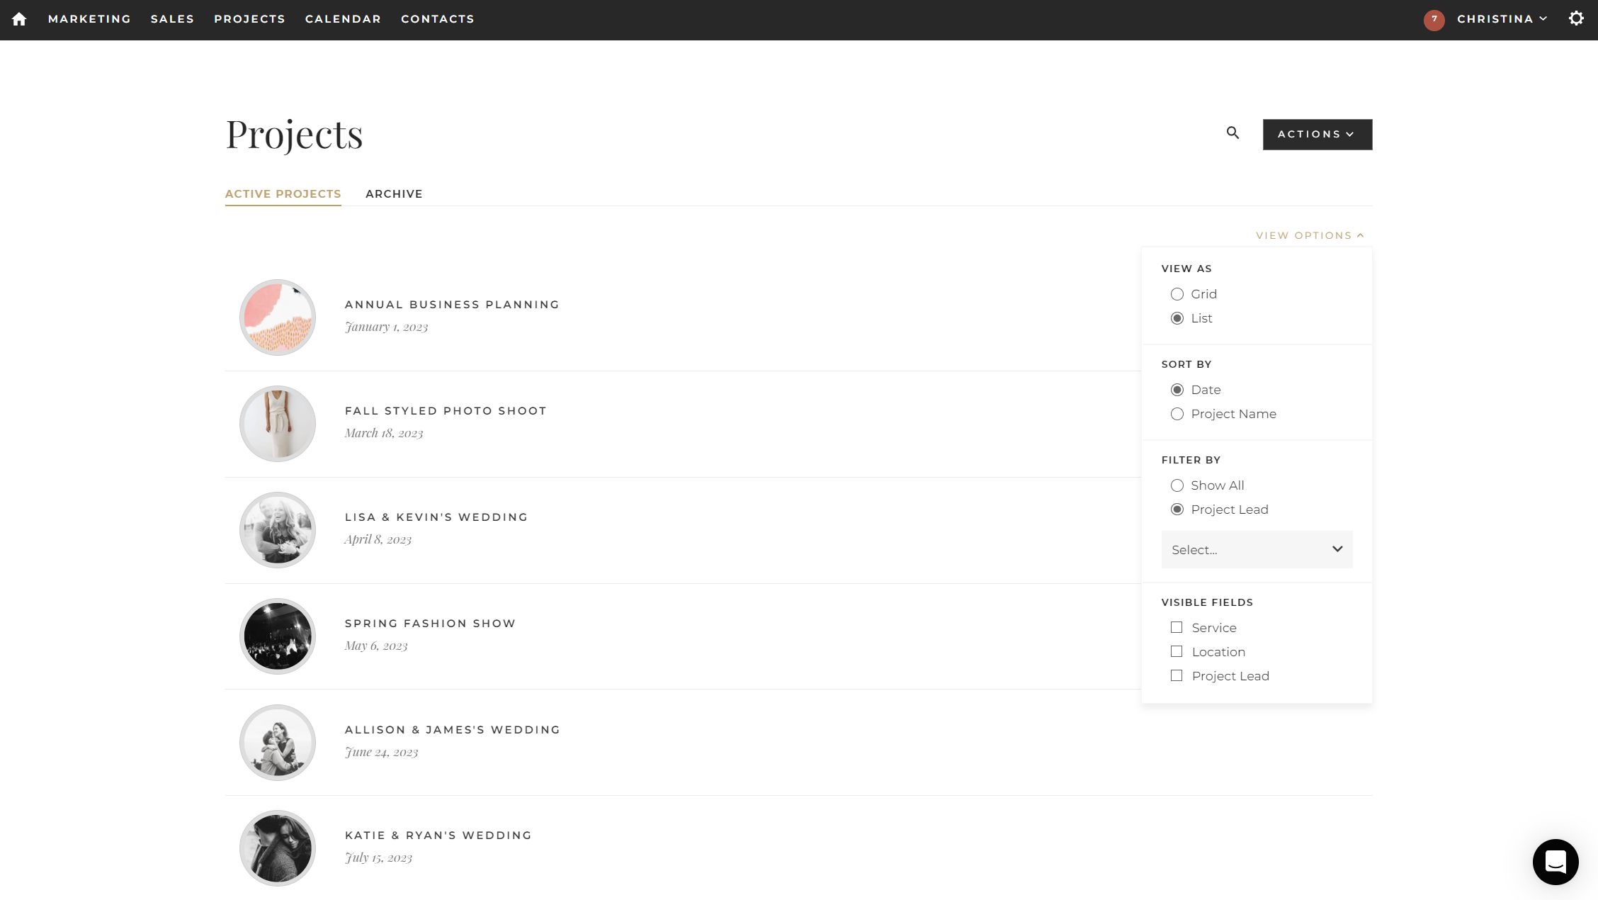Open Lisa & Kevin's Wedding project

click(436, 517)
